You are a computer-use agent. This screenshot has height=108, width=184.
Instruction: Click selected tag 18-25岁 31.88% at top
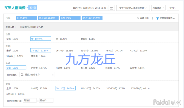tap(48, 18)
